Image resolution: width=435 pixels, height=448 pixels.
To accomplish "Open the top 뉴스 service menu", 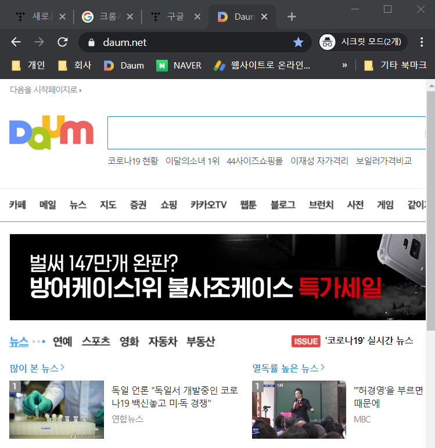I will (x=78, y=205).
